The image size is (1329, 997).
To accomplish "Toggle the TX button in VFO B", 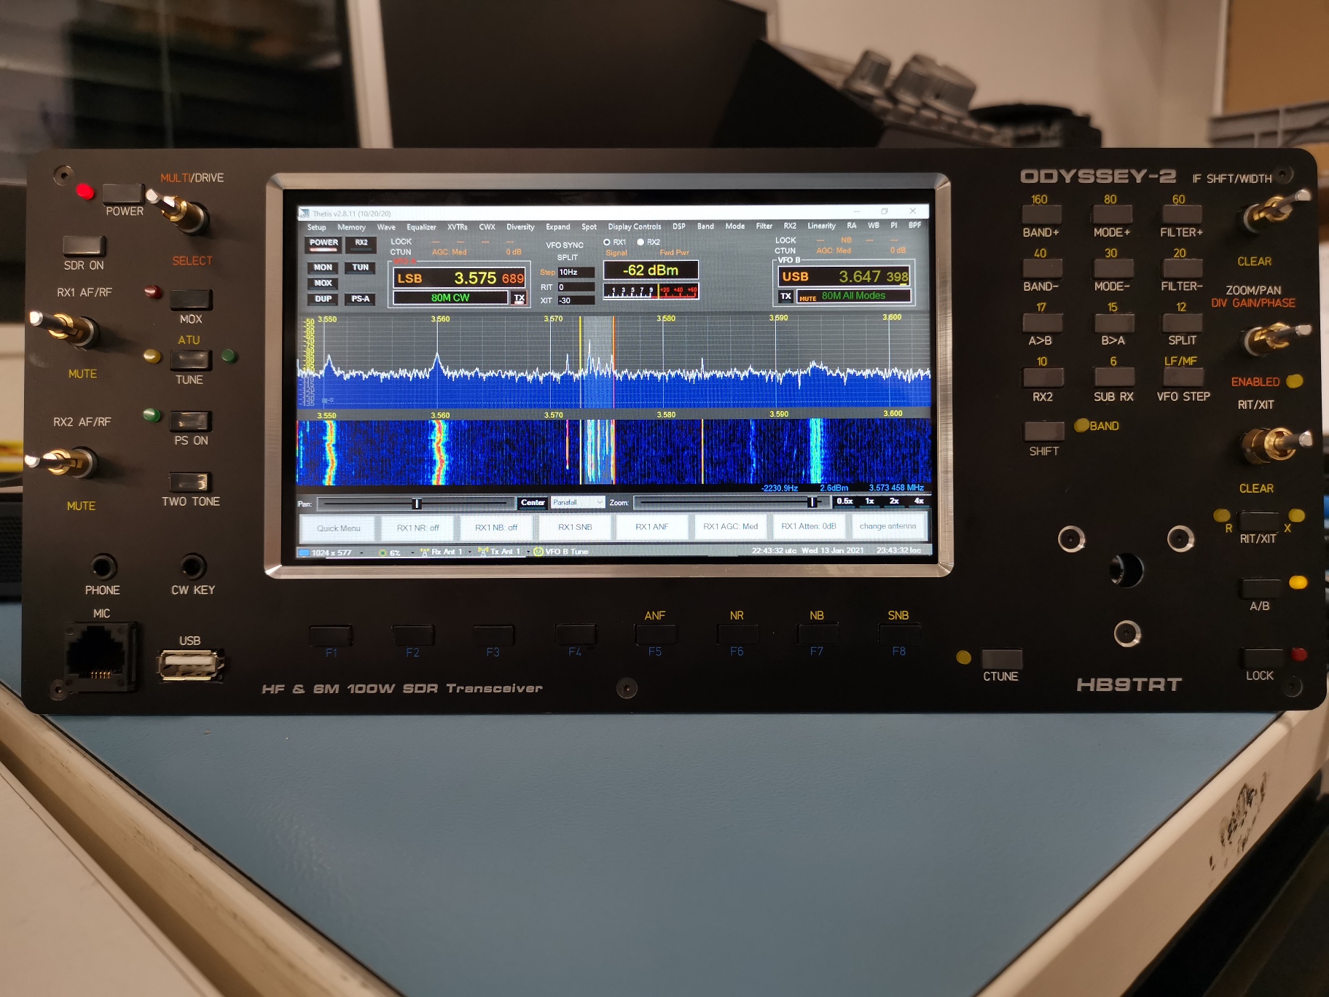I will [x=785, y=296].
